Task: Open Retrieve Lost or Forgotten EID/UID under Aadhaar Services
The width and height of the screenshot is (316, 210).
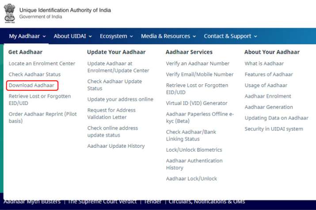Action: (197, 89)
